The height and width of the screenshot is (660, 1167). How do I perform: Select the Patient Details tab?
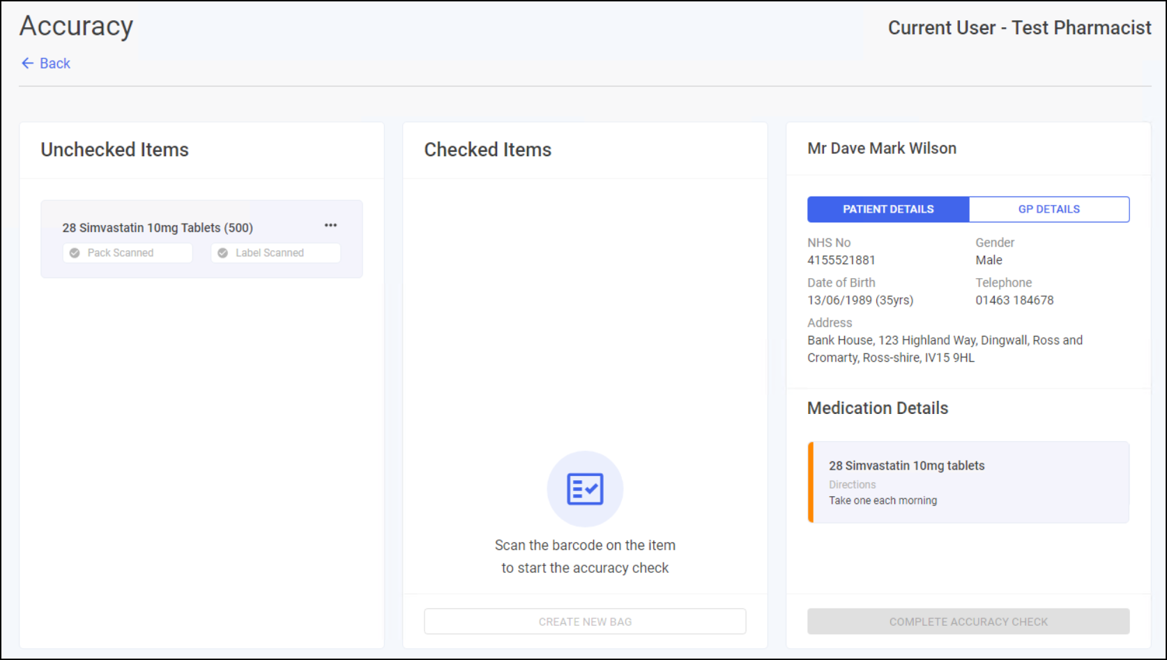887,209
